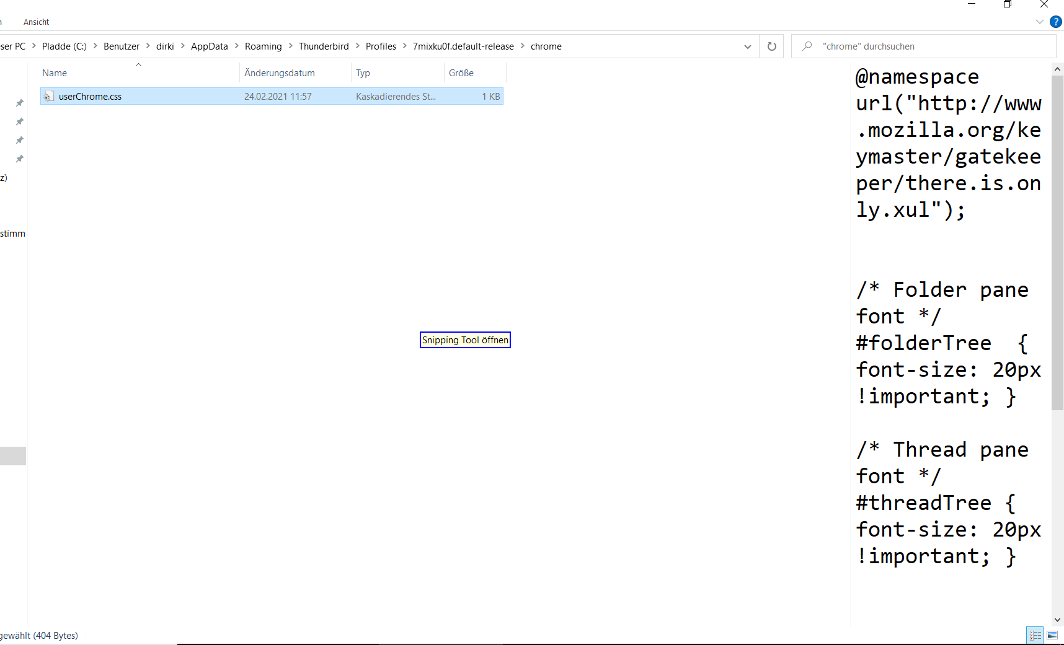Expand the chevron after Benutzer
The height and width of the screenshot is (645, 1064).
pyautogui.click(x=148, y=46)
